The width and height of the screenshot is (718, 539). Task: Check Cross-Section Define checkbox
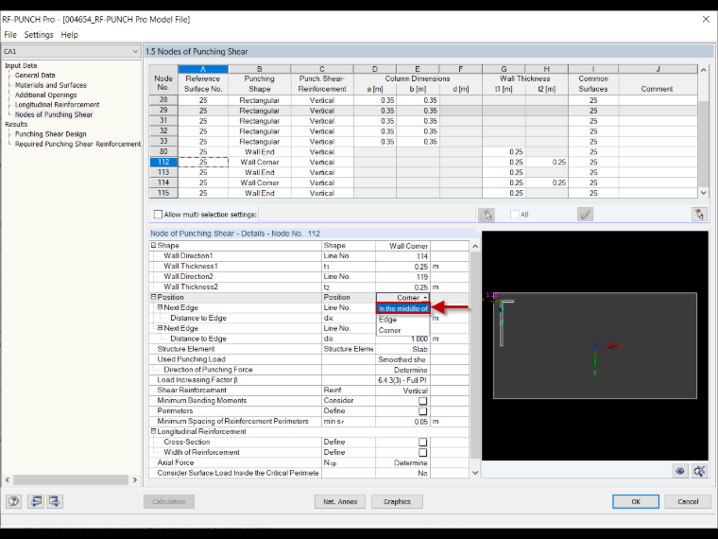[x=422, y=443]
